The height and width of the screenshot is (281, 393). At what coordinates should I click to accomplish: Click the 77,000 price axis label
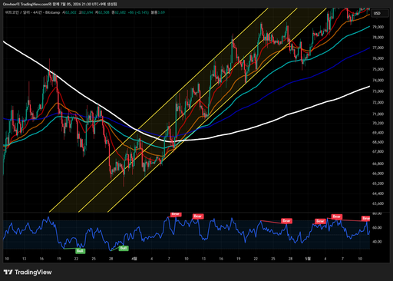point(378,48)
